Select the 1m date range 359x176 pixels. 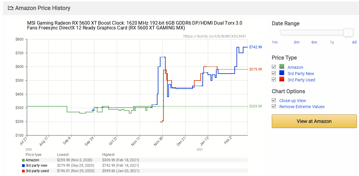(275, 42)
